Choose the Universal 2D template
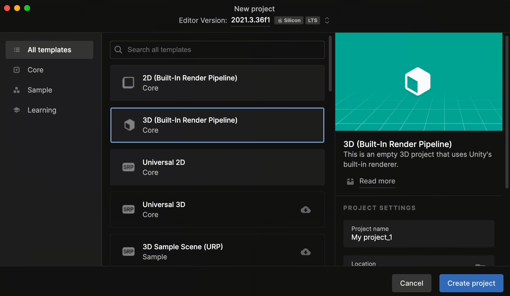Viewport: 510px width, 296px height. click(217, 167)
